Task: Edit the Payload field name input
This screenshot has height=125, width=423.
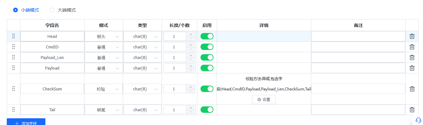Action: tap(52, 68)
